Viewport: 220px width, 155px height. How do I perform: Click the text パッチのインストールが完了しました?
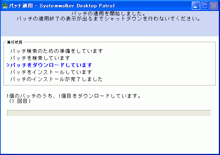pyautogui.click(x=56, y=79)
